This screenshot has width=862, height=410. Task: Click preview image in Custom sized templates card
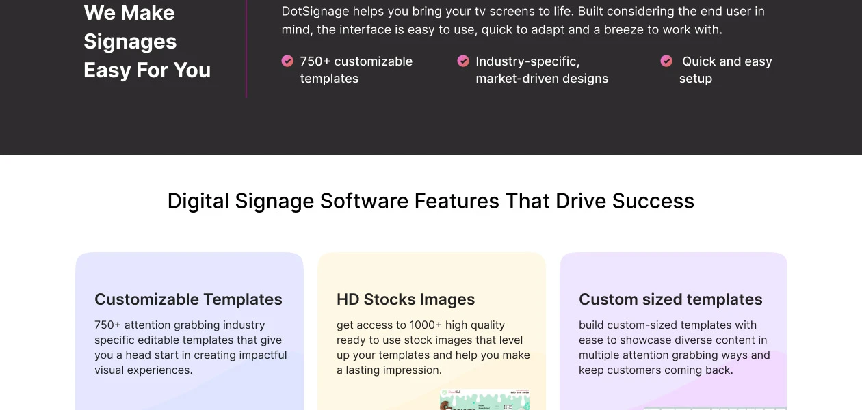pos(715,407)
